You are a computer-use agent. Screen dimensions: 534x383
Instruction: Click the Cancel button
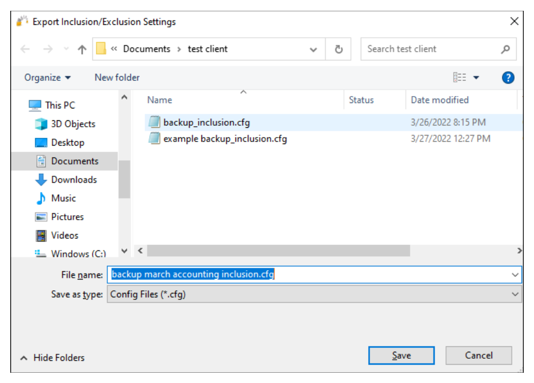[x=478, y=355]
